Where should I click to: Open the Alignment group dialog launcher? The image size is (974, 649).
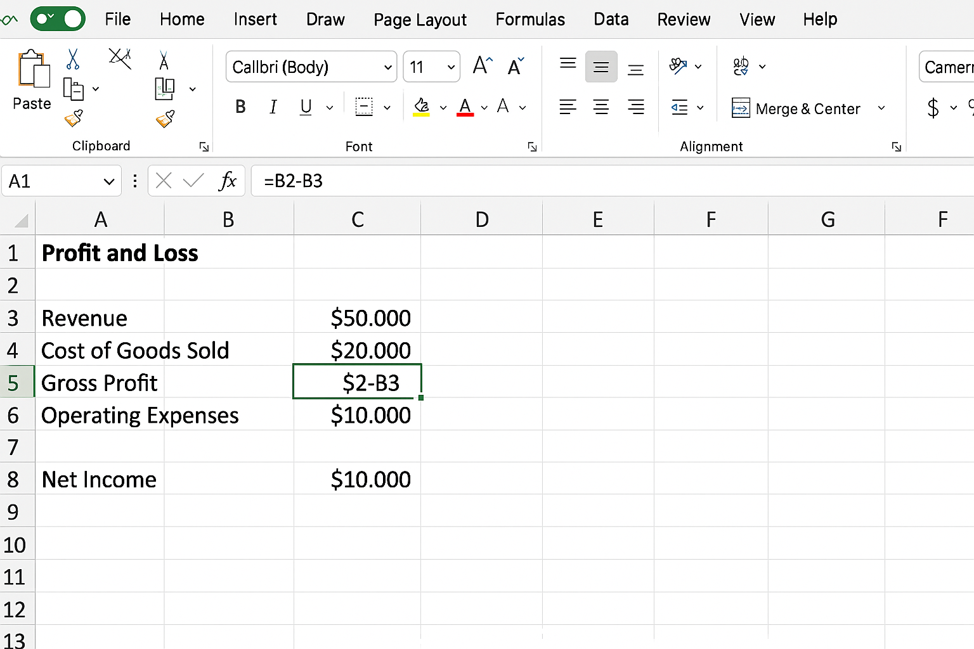[x=897, y=147]
